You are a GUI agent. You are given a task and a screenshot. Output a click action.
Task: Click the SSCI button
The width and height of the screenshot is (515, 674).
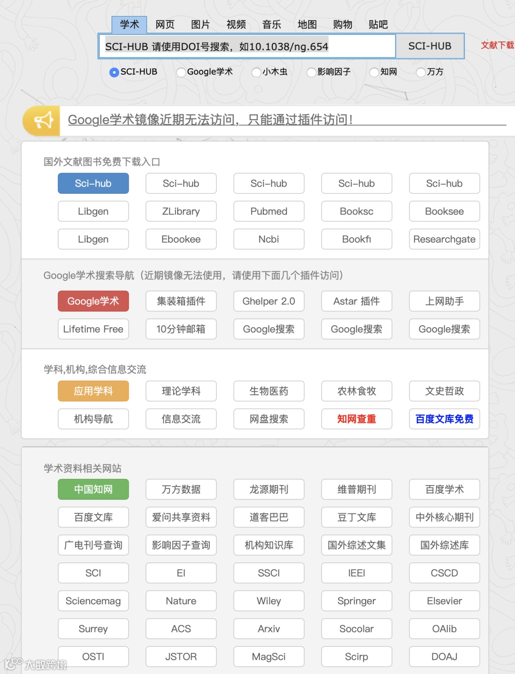coord(269,573)
